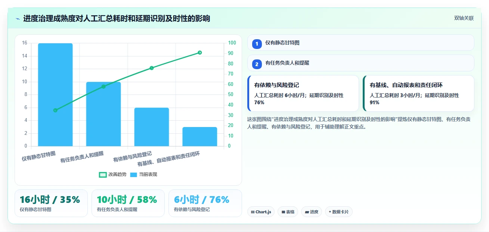The image size is (489, 232).
Task: Toggle the 改善趋势 legend entry
Action: click(x=113, y=174)
